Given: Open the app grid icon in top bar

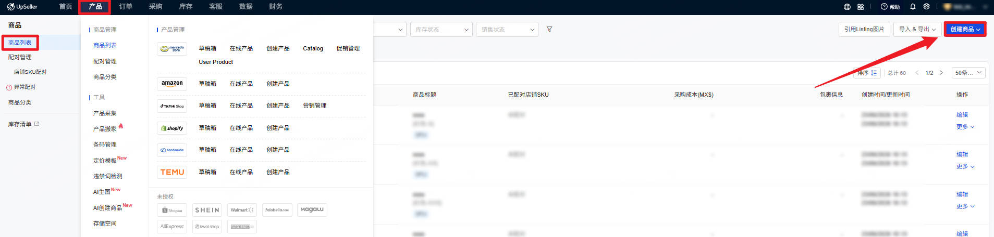Looking at the screenshot, I should coord(861,7).
